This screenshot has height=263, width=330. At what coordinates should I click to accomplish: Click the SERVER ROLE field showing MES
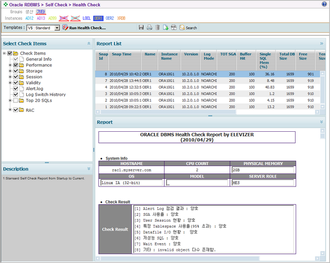click(263, 183)
